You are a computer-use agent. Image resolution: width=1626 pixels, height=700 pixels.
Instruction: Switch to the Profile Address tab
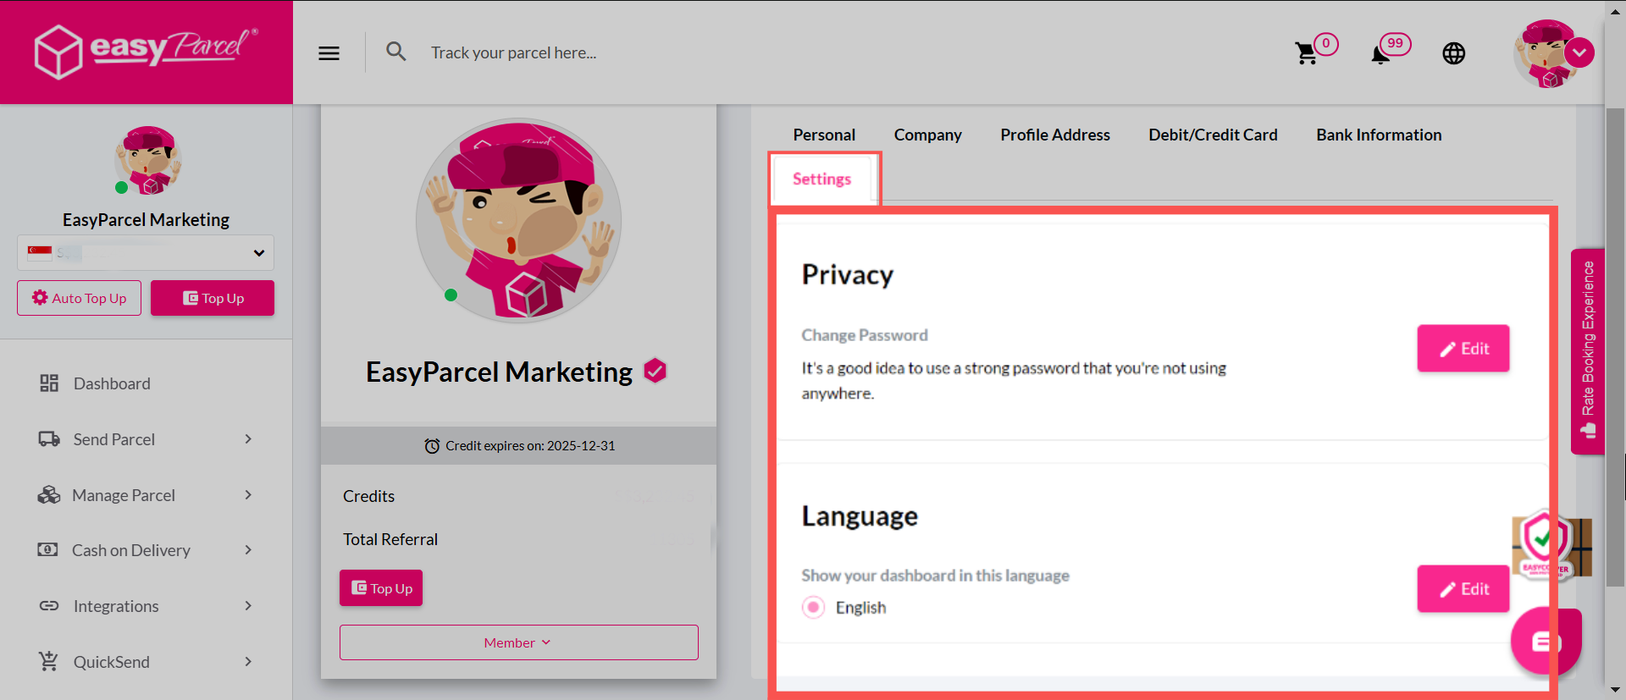(x=1054, y=135)
